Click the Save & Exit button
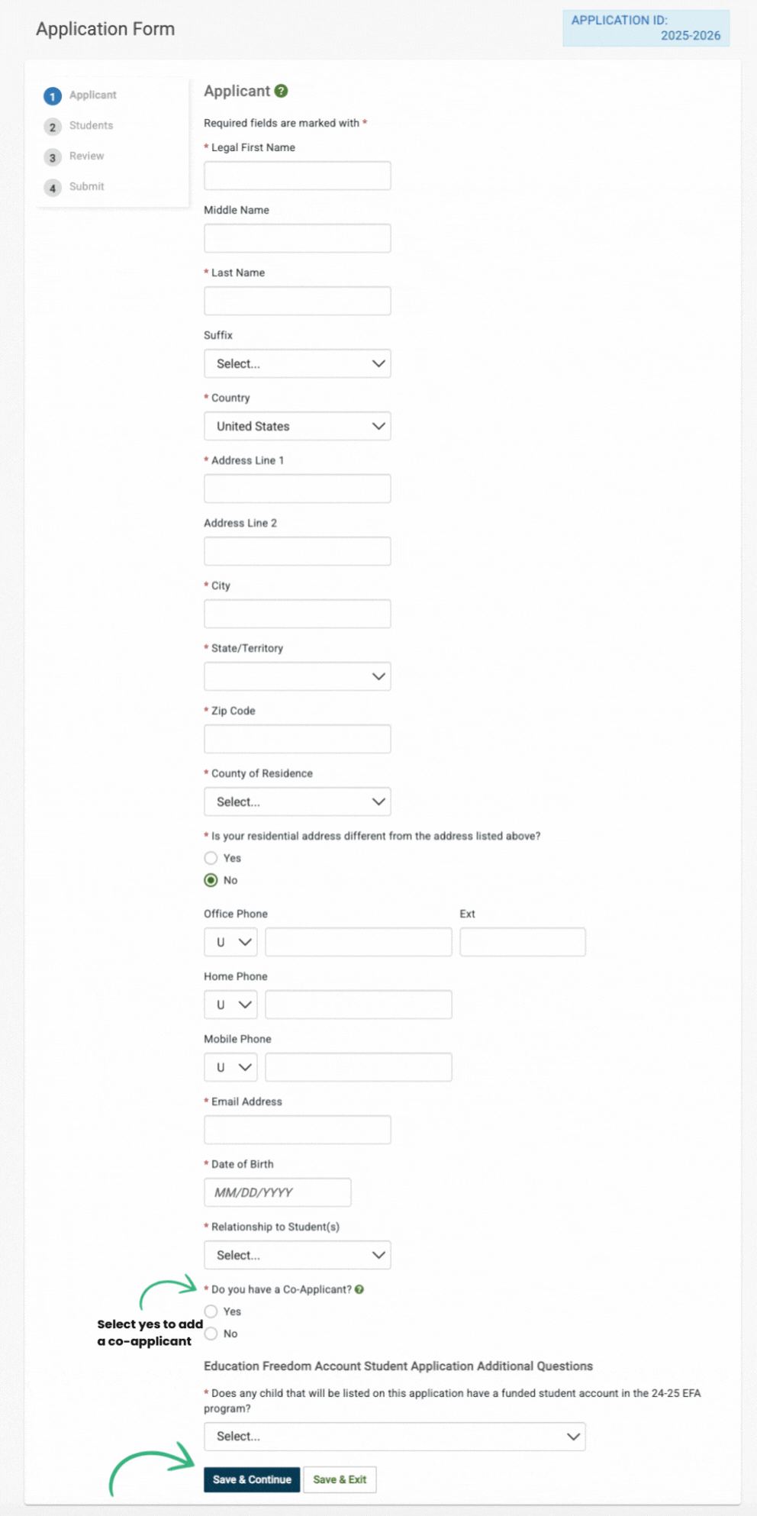 tap(340, 1479)
